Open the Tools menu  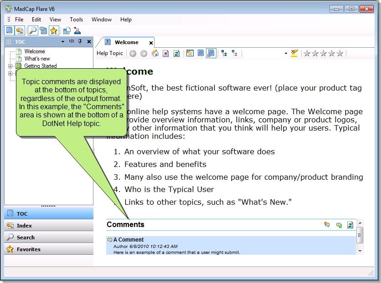76,20
